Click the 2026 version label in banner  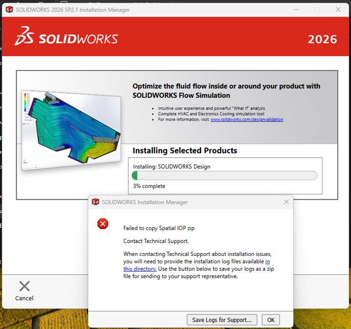[322, 39]
